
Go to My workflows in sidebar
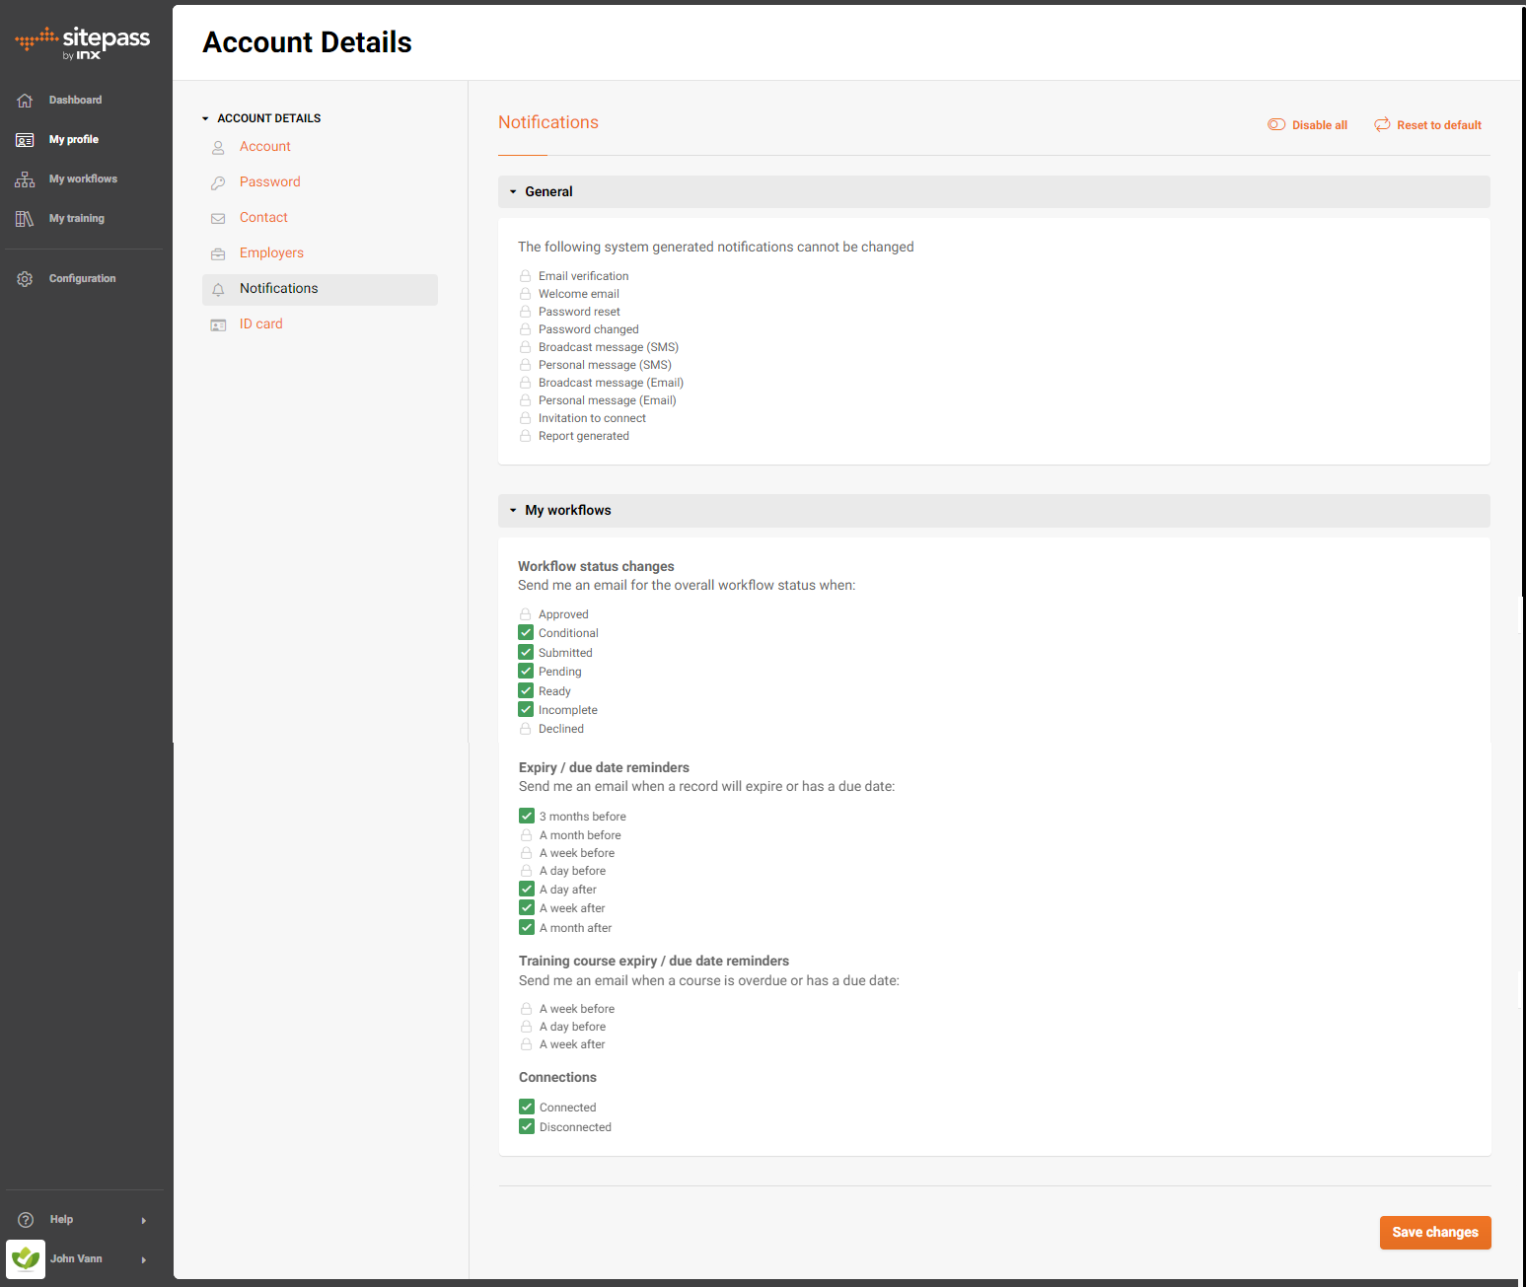point(83,179)
